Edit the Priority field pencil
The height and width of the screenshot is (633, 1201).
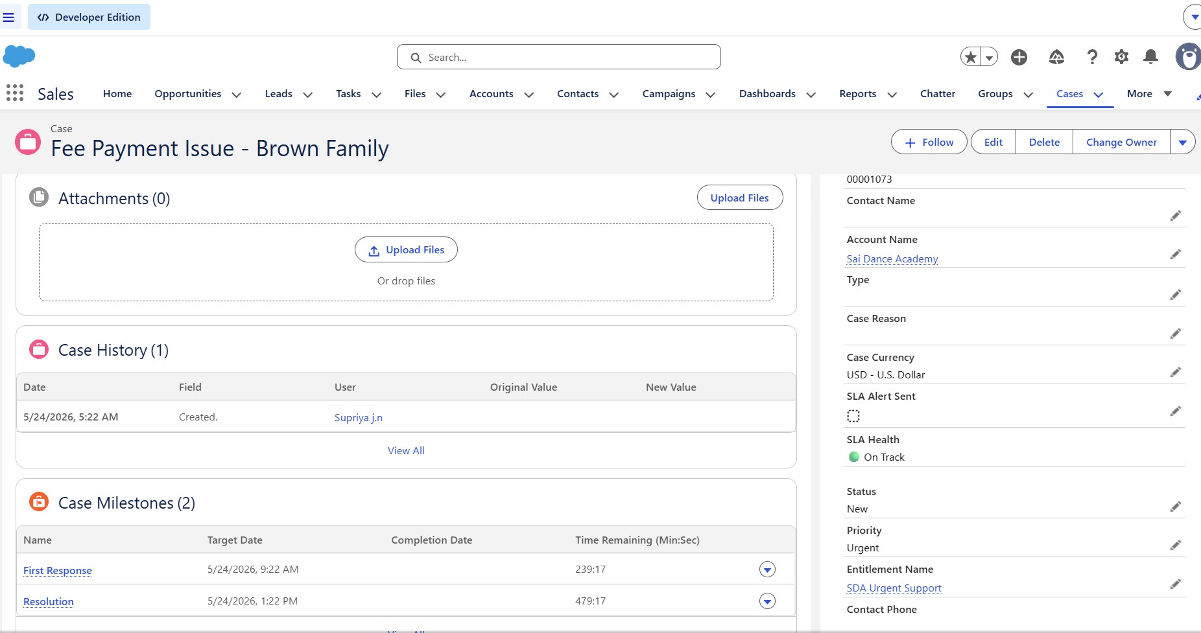pos(1176,546)
